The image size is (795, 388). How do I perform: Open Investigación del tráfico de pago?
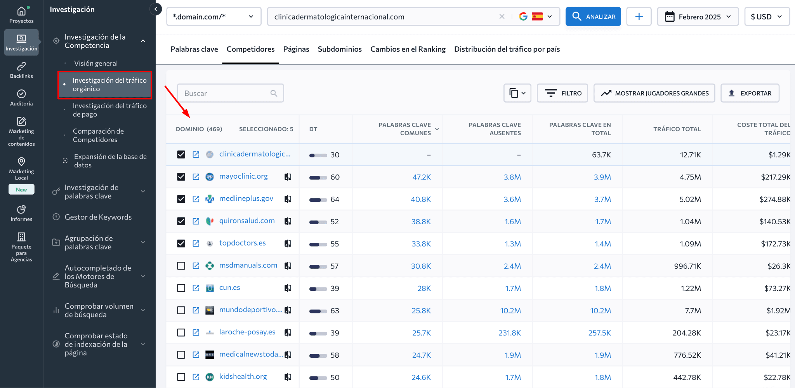(x=109, y=110)
